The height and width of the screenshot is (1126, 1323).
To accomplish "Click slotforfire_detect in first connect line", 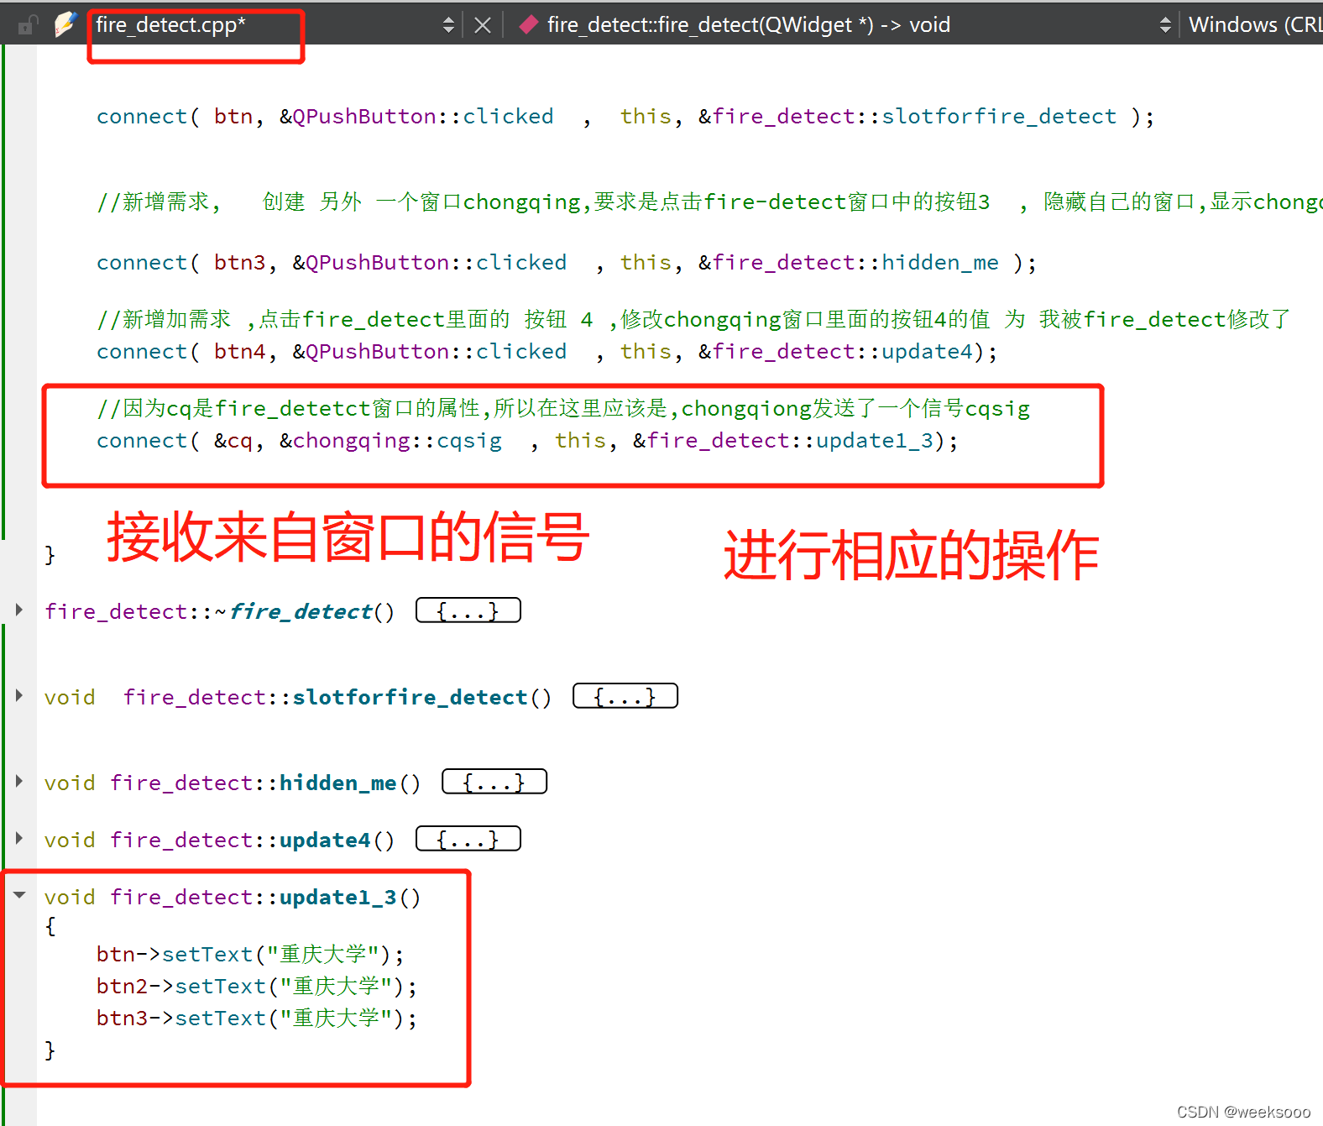I will [x=999, y=116].
